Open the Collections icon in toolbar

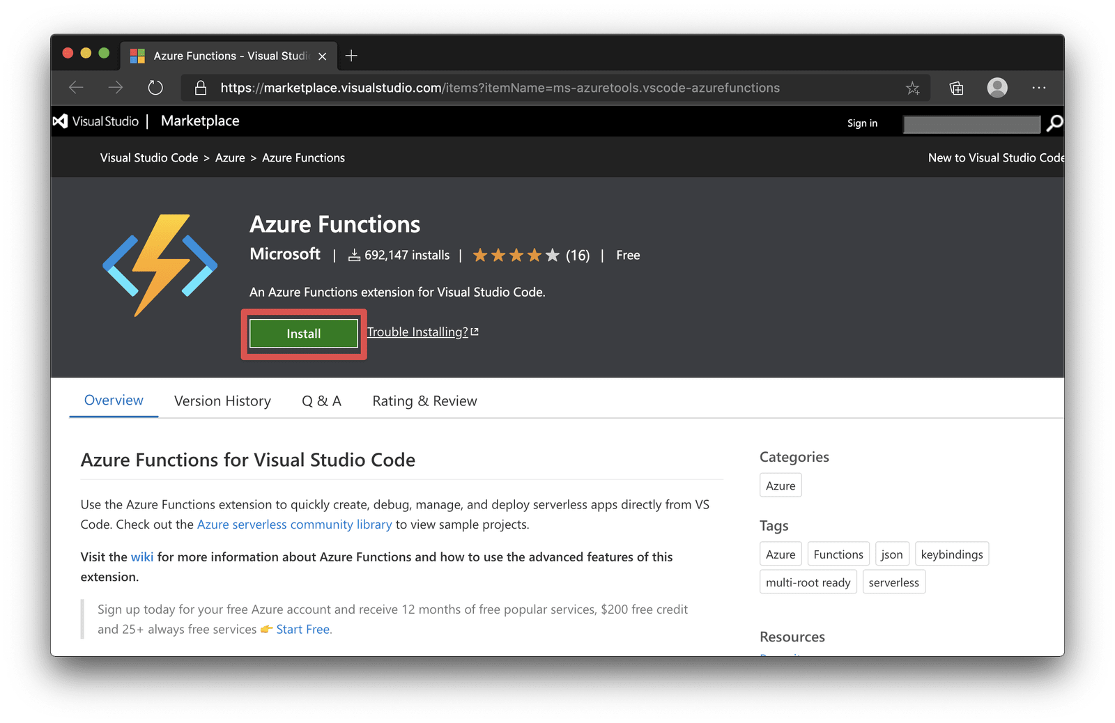(x=956, y=88)
